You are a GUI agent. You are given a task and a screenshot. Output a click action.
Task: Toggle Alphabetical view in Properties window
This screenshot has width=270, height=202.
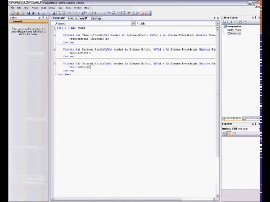tap(228, 134)
